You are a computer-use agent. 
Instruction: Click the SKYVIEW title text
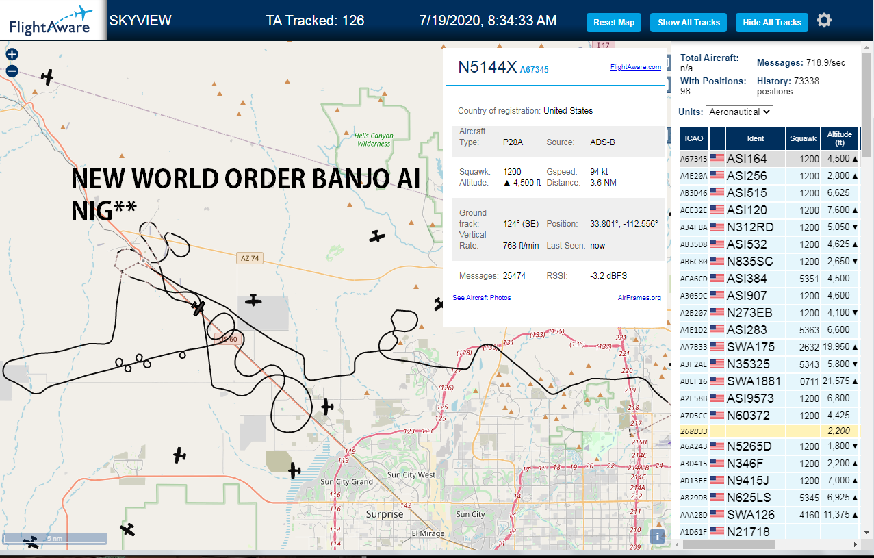pos(140,21)
